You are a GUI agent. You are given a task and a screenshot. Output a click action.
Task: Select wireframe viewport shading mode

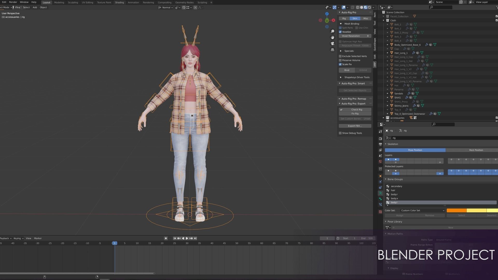coord(358,8)
